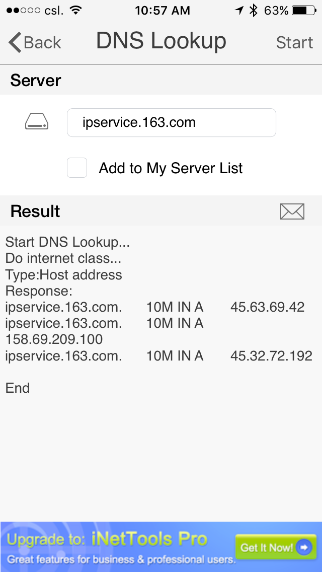Tap the location arrow status icon
322x572 pixels.
(239, 10)
